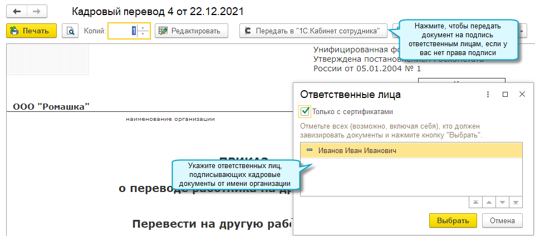The height and width of the screenshot is (236, 535).
Task: Click the text Перевести на другую работу
Action: (212, 224)
